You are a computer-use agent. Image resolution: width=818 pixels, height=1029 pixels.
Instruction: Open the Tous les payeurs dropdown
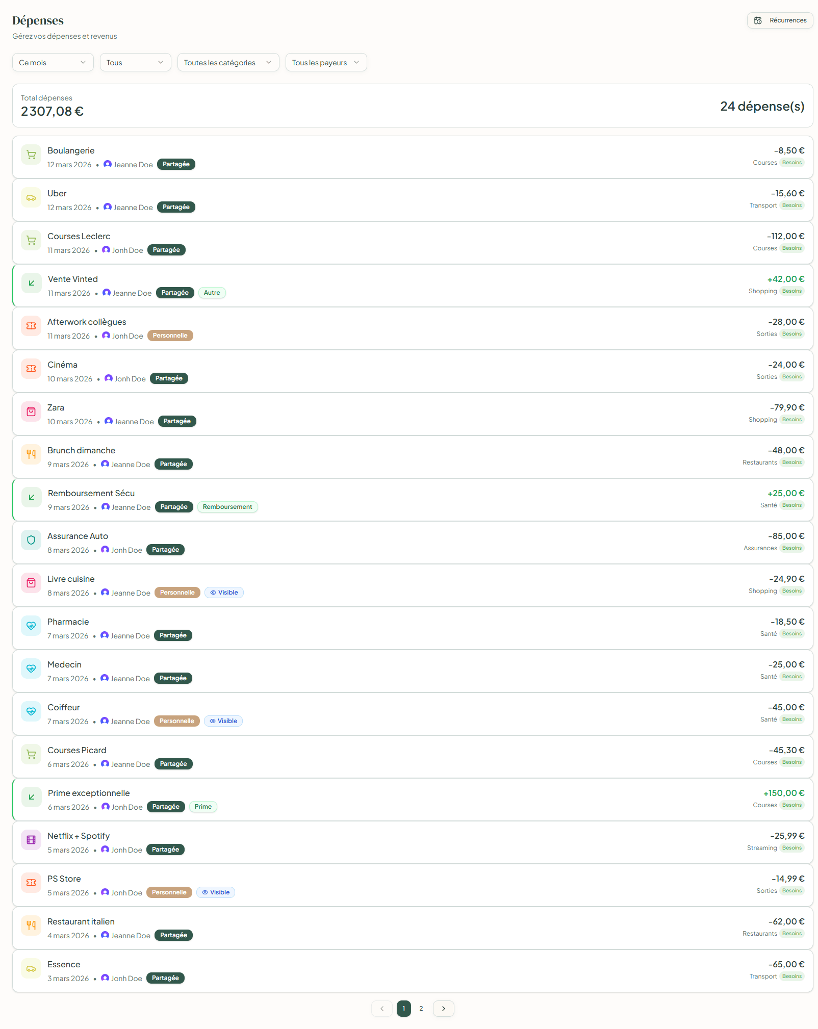point(326,63)
